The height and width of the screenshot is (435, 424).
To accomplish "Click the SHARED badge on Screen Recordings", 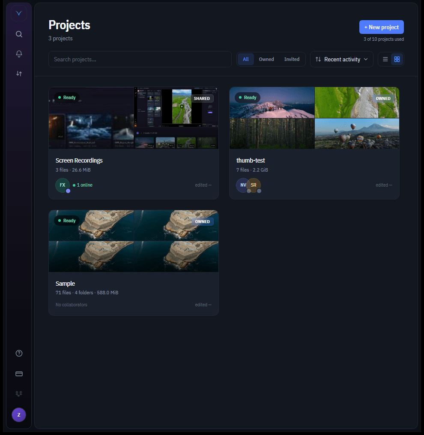I will [202, 99].
